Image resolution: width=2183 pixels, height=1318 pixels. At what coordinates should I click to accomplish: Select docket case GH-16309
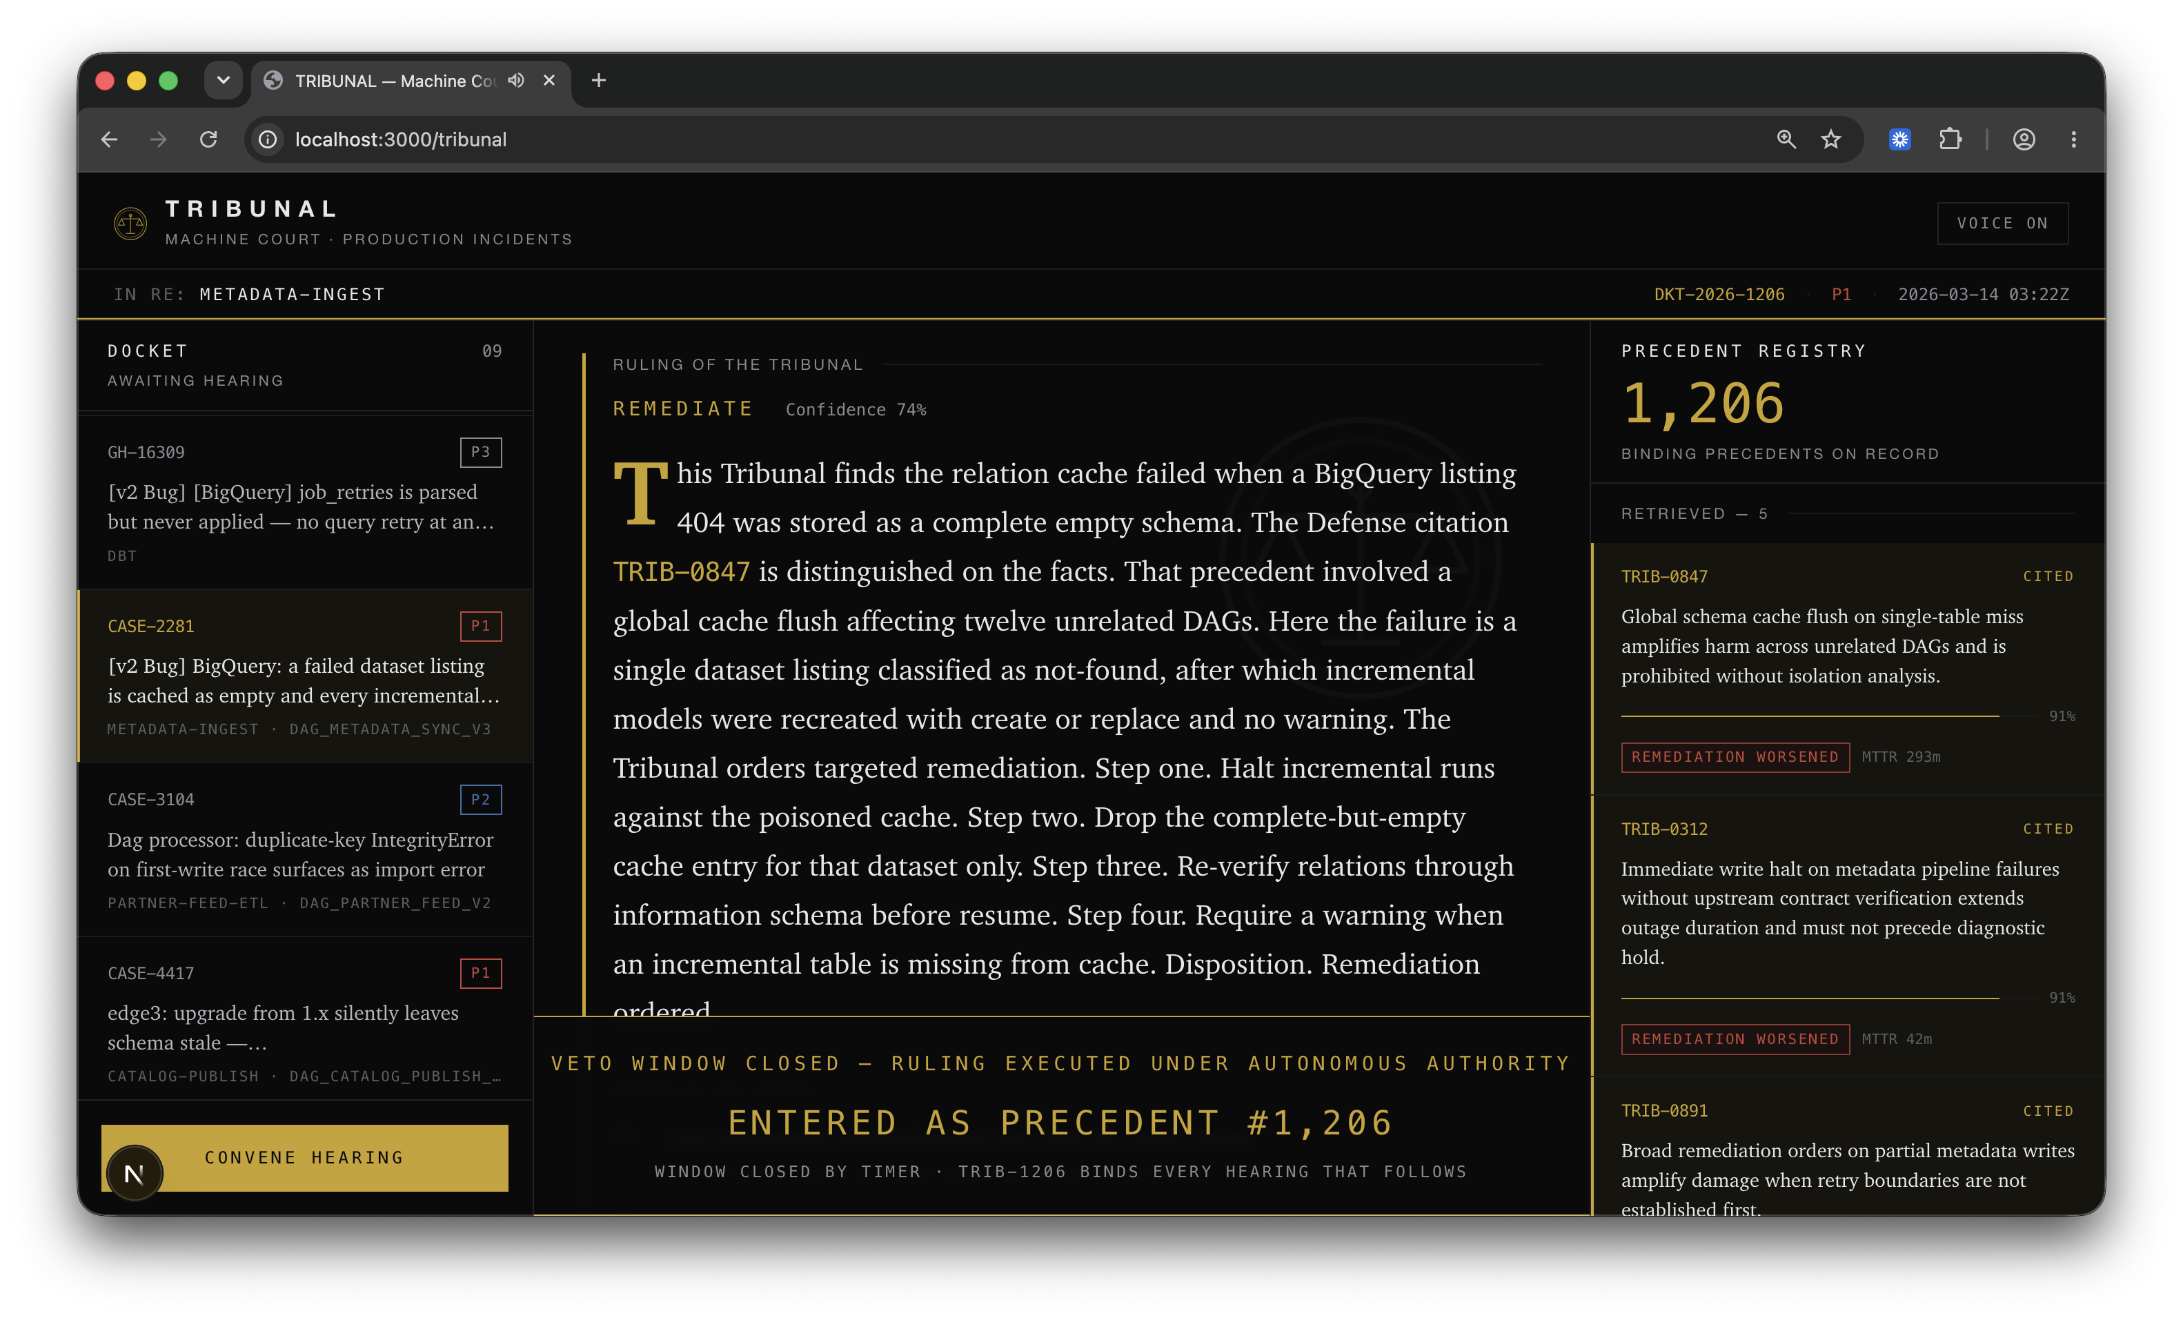tap(305, 502)
